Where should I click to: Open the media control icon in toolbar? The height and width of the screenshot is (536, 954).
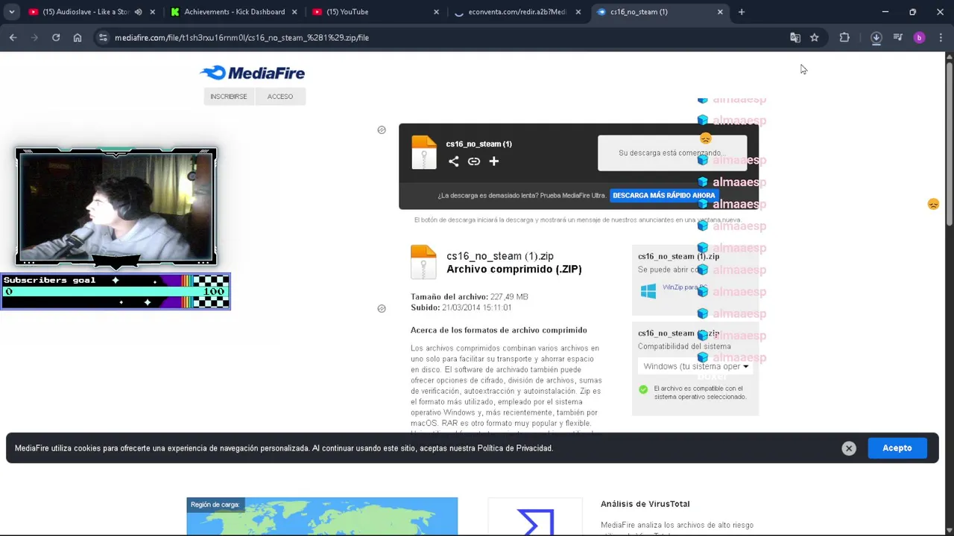(x=898, y=37)
